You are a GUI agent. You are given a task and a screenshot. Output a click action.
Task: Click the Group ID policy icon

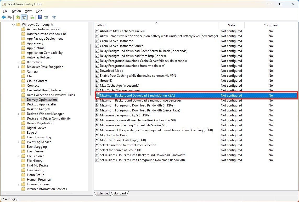[97, 81]
